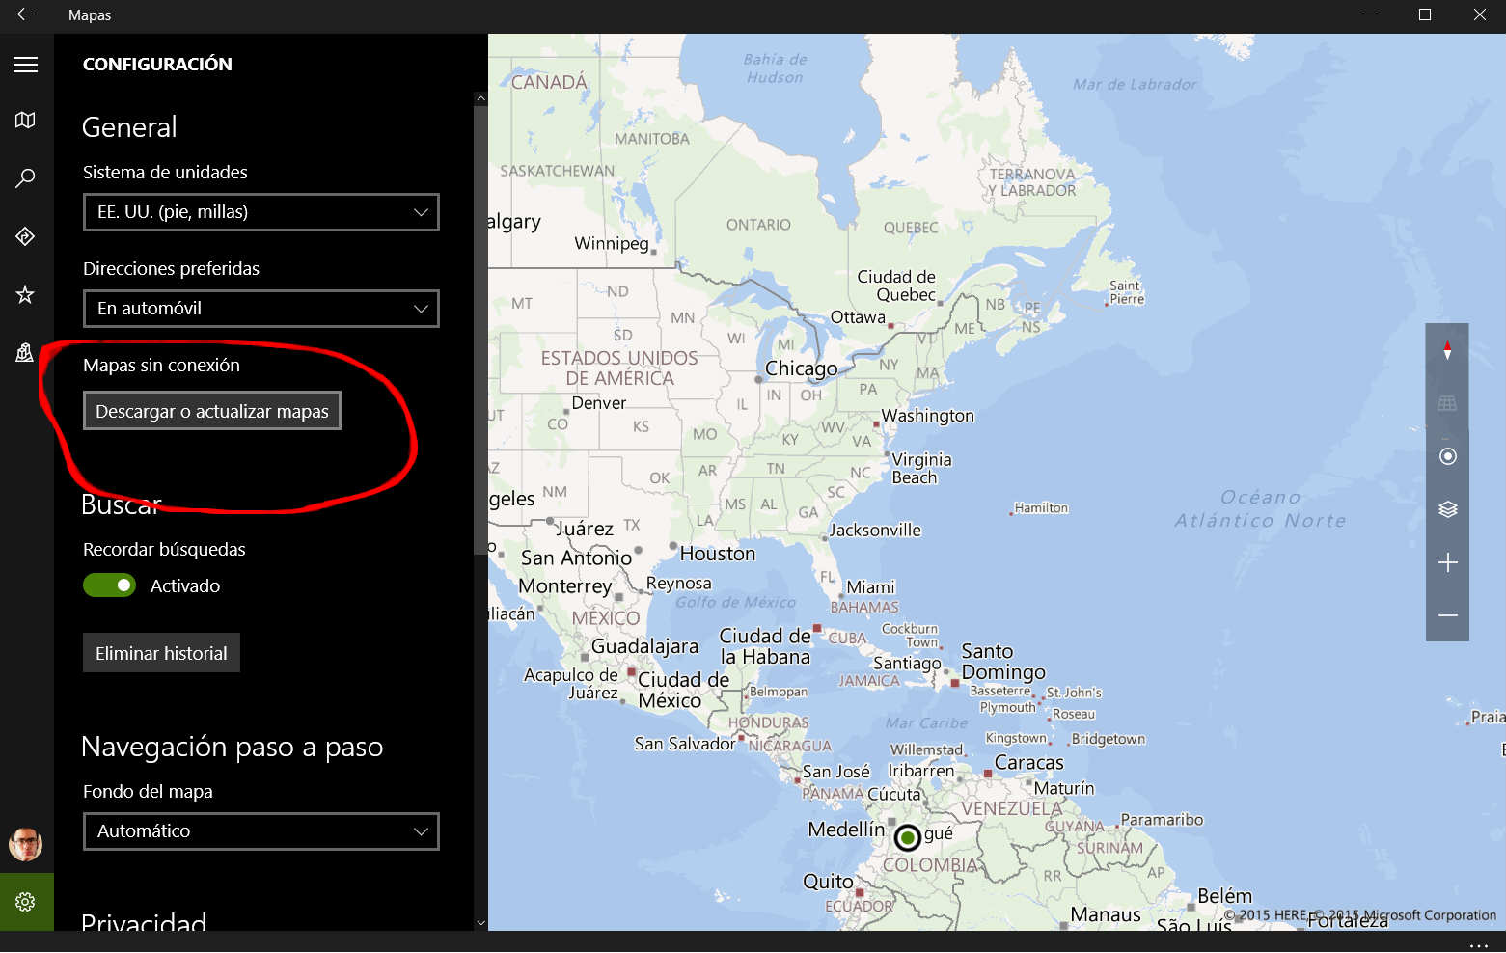The width and height of the screenshot is (1506, 953).
Task: Click the Ciudad de Quebec label
Action: [x=896, y=286]
